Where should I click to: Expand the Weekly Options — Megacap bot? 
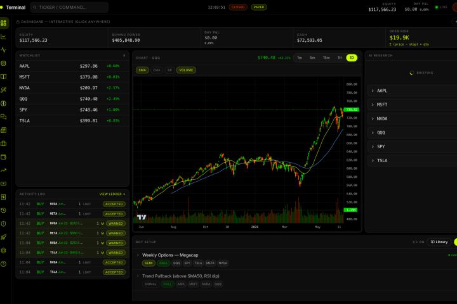click(x=138, y=255)
